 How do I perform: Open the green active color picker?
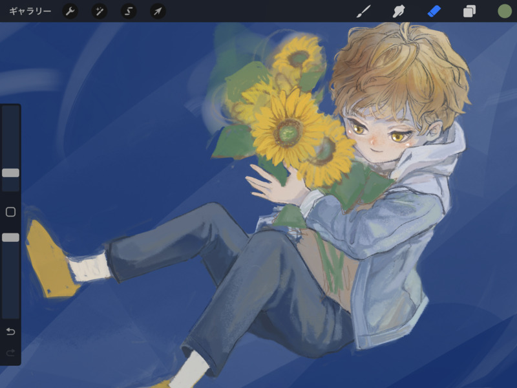click(505, 11)
